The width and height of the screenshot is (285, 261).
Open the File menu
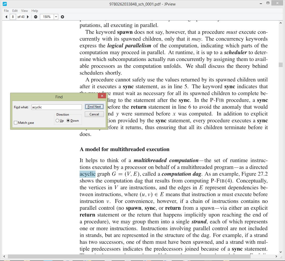point(6,11)
